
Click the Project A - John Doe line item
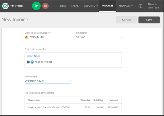pos(49,107)
